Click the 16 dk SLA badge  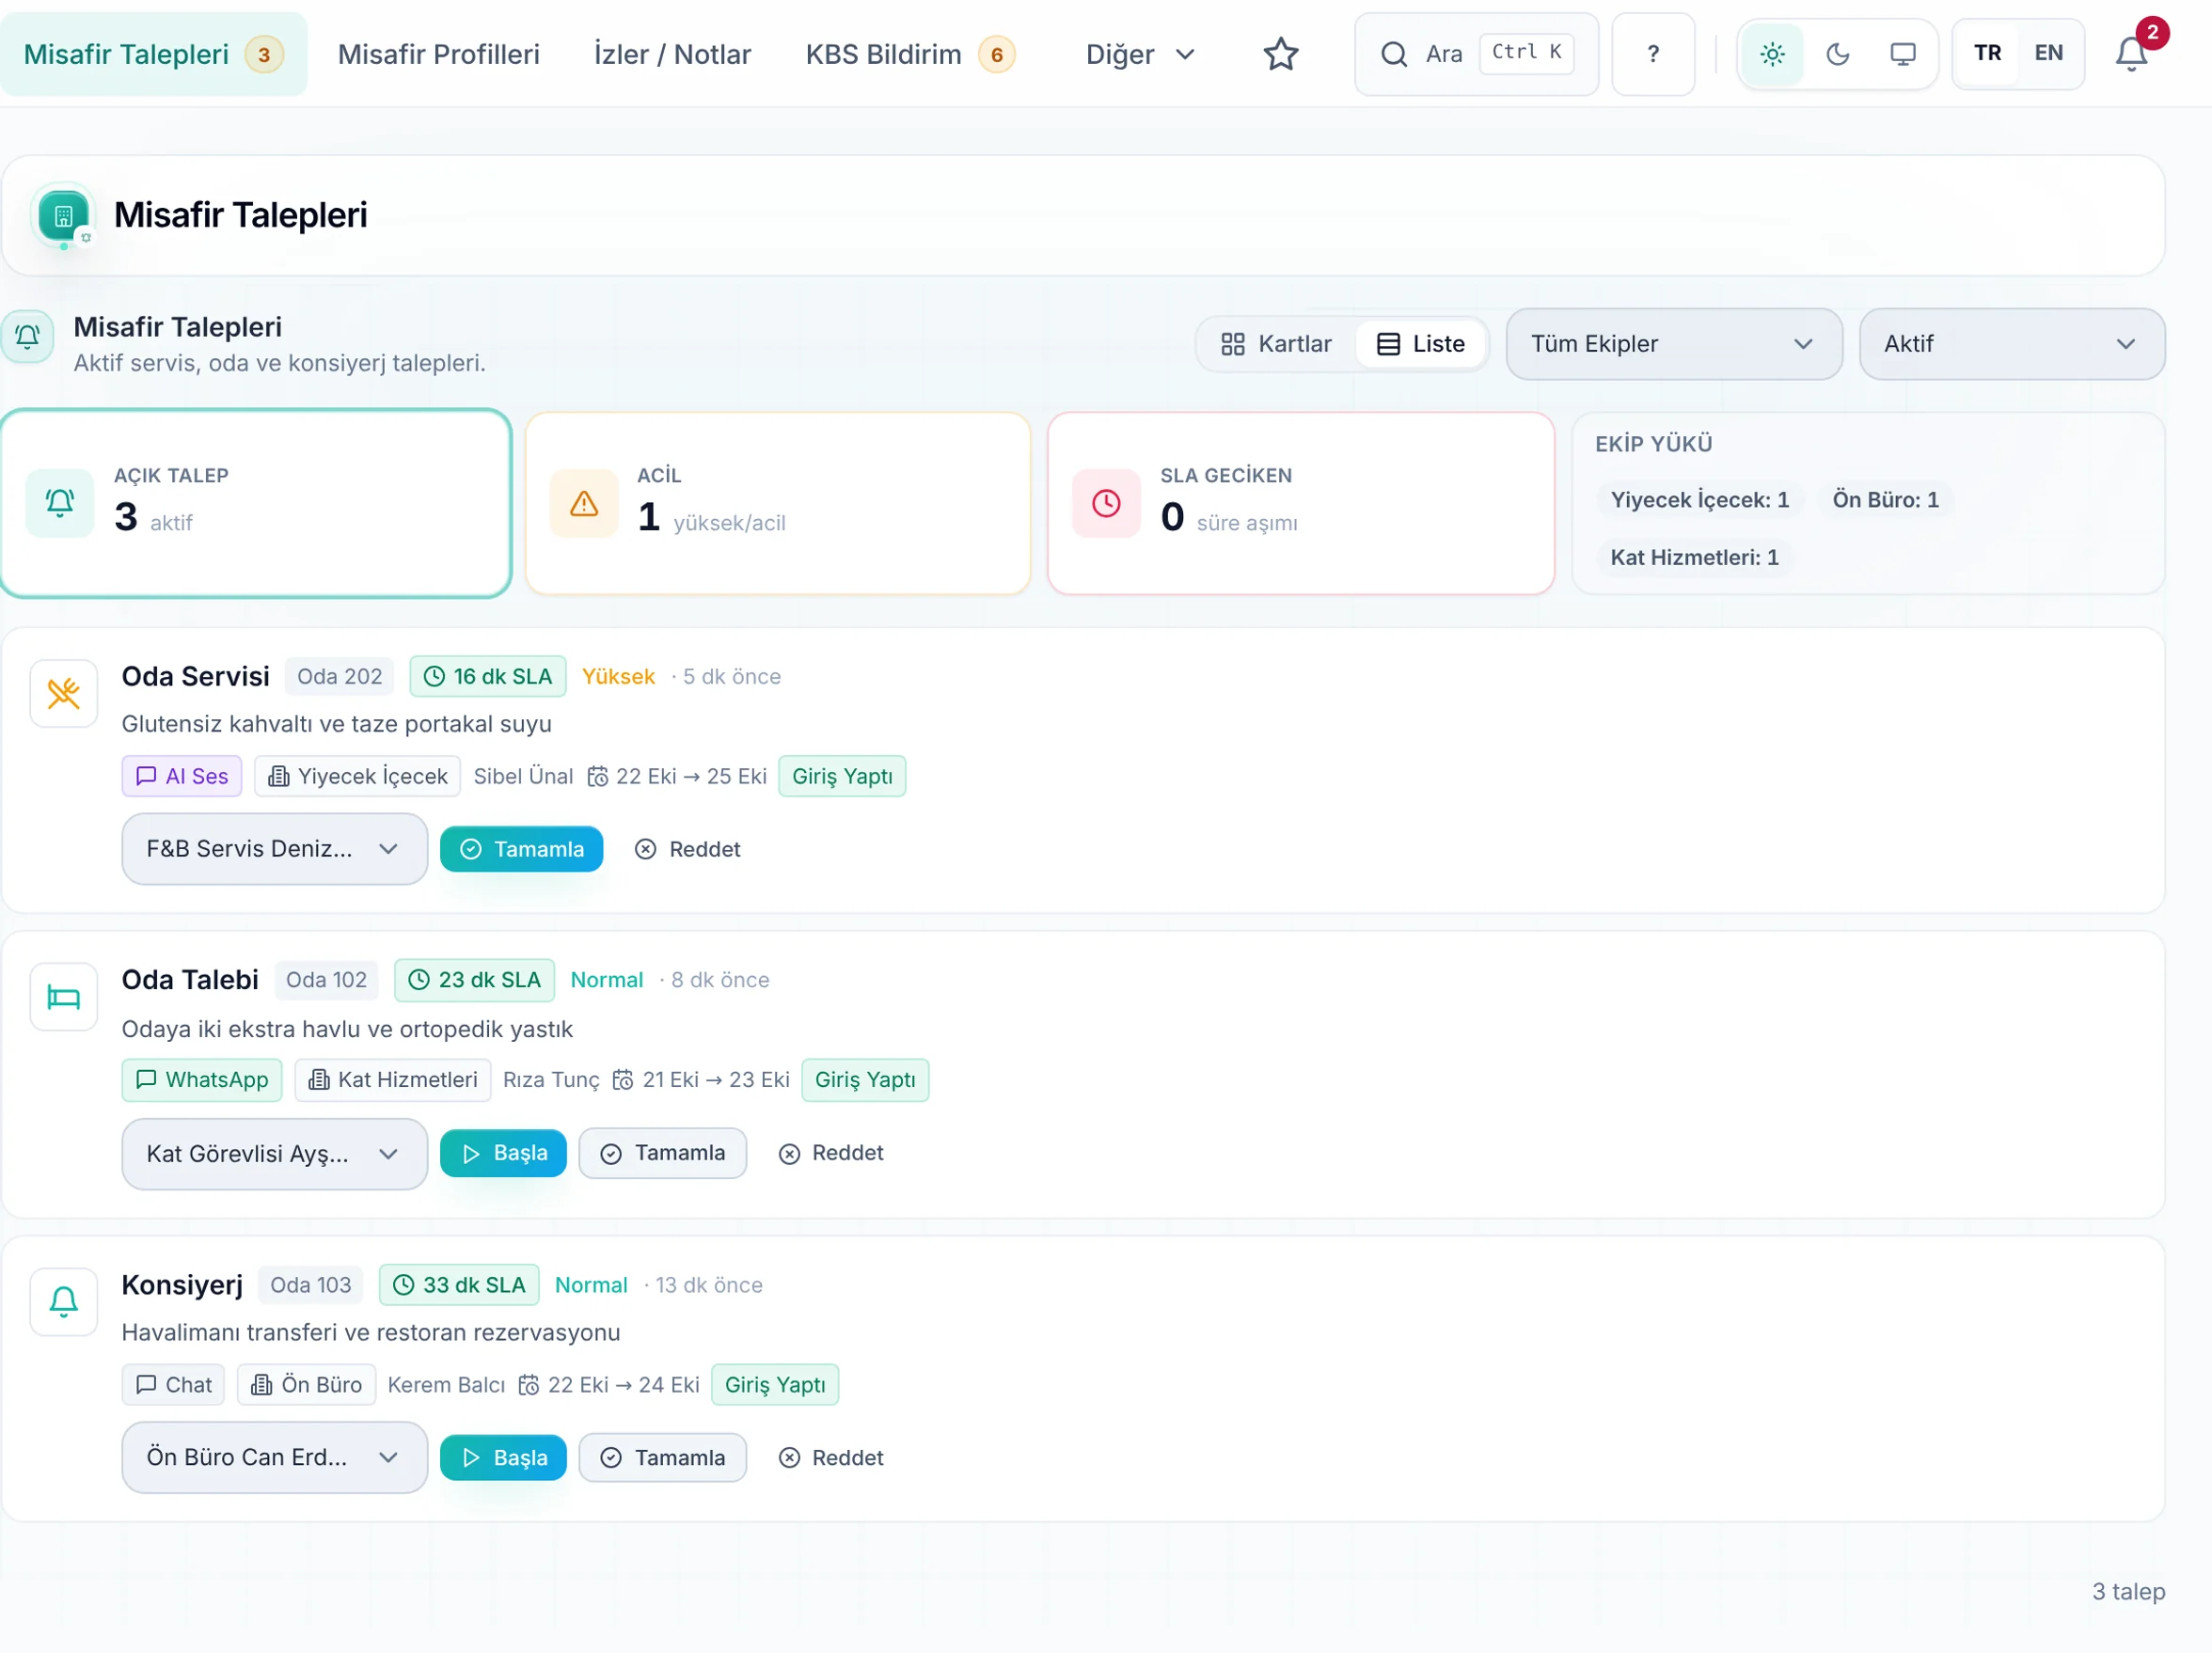488,676
